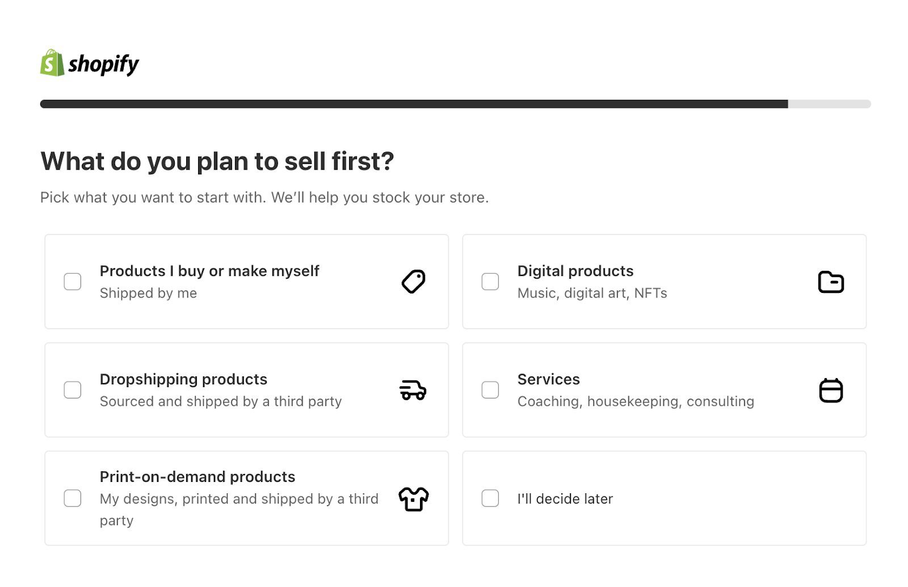This screenshot has height=587, width=908.
Task: Click the delivery truck icon for Dropshipping
Action: (x=412, y=390)
